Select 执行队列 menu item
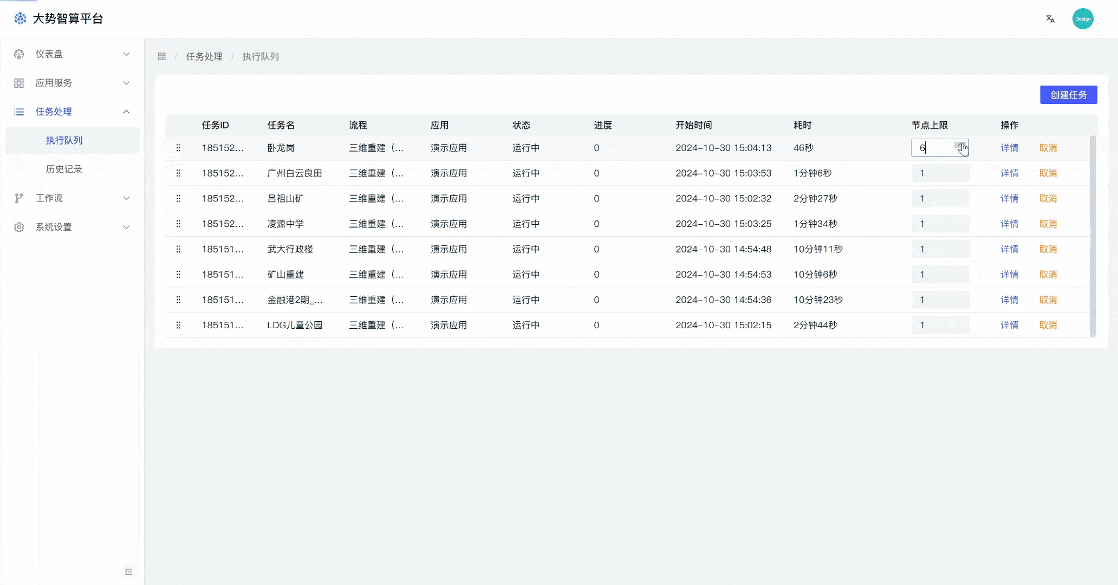Image resolution: width=1118 pixels, height=585 pixels. pyautogui.click(x=64, y=140)
